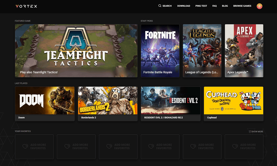Click the 'League of Legends (Lo...' caption

pos(202,72)
